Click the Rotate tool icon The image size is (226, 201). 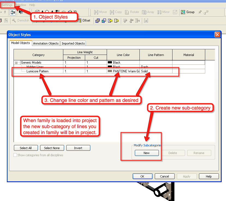tap(127, 12)
